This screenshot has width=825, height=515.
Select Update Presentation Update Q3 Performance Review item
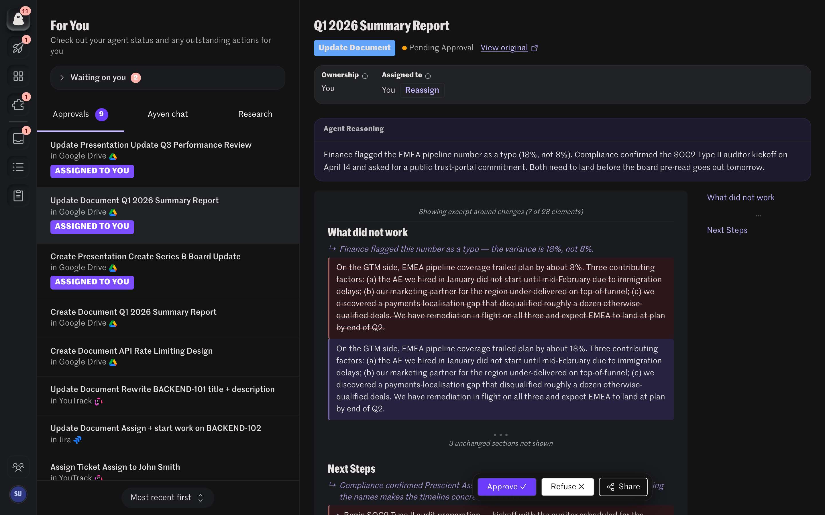[168, 159]
